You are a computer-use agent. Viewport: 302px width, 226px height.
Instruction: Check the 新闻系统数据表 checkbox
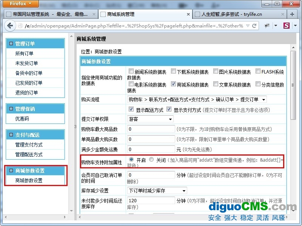tap(131, 70)
